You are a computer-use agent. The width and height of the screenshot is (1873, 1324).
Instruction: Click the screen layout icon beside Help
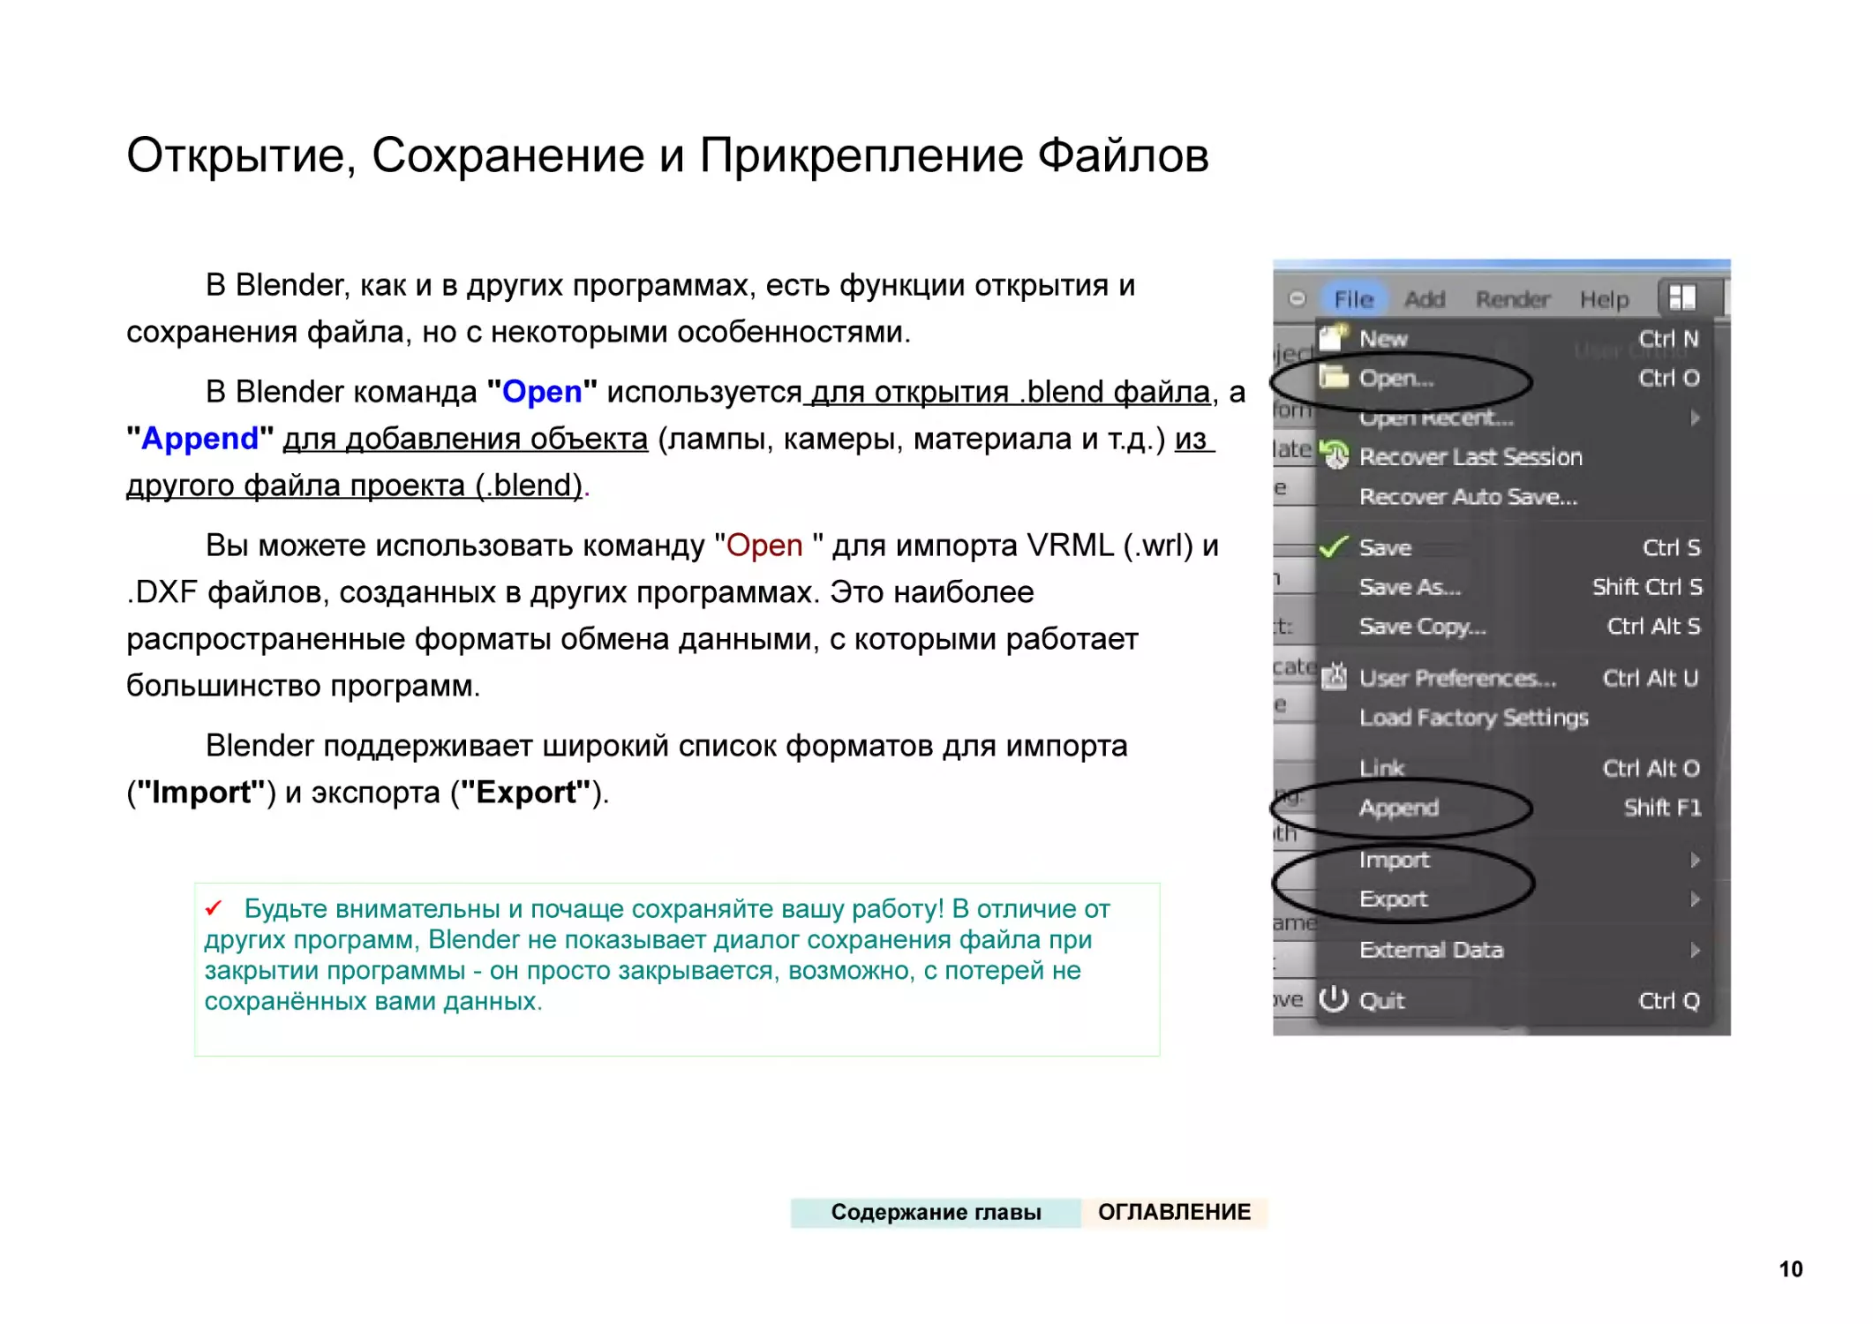pyautogui.click(x=1682, y=298)
